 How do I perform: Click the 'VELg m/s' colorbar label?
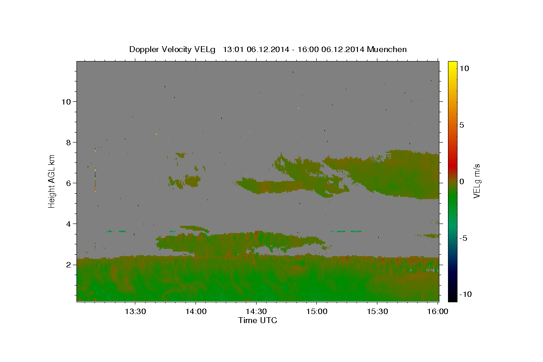tap(477, 181)
